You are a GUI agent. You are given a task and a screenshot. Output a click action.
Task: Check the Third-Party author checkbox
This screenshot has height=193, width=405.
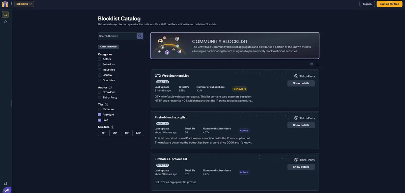coord(100,98)
